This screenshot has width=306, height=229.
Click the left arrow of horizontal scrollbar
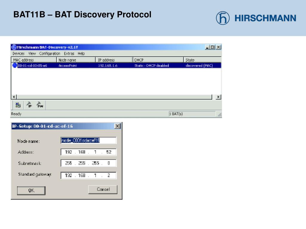click(x=14, y=97)
